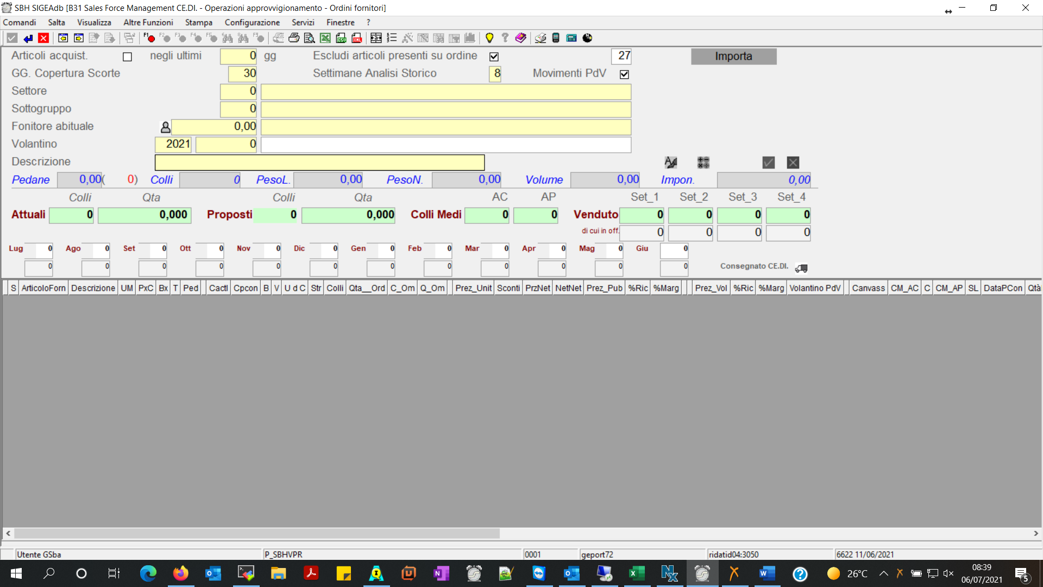Click the horizontal scrollbar at the grid bottom
This screenshot has height=587, width=1043.
[255, 534]
